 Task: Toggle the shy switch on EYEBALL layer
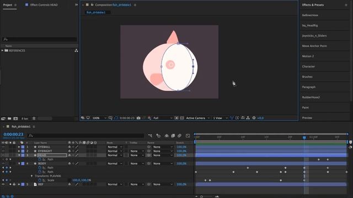69,147
